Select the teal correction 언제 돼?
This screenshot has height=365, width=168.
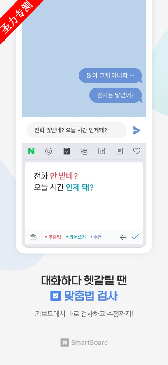pyautogui.click(x=80, y=188)
